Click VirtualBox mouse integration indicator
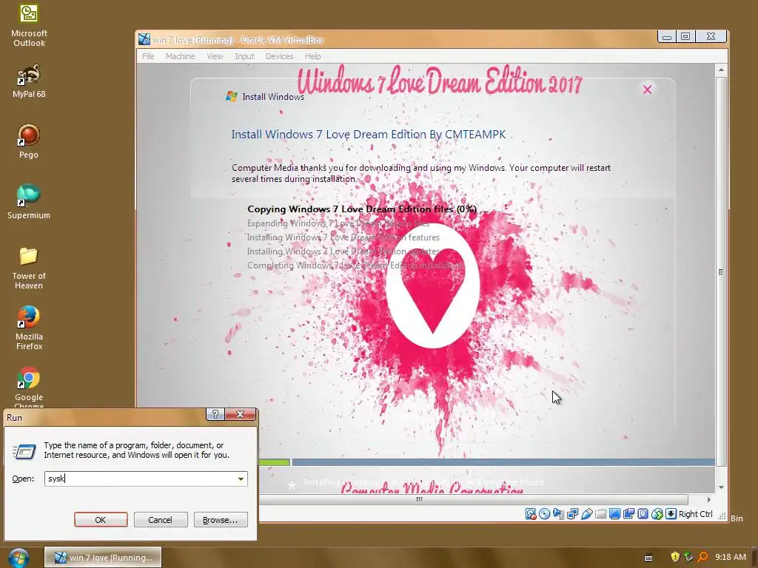The height and width of the screenshot is (568, 758). coord(657,514)
